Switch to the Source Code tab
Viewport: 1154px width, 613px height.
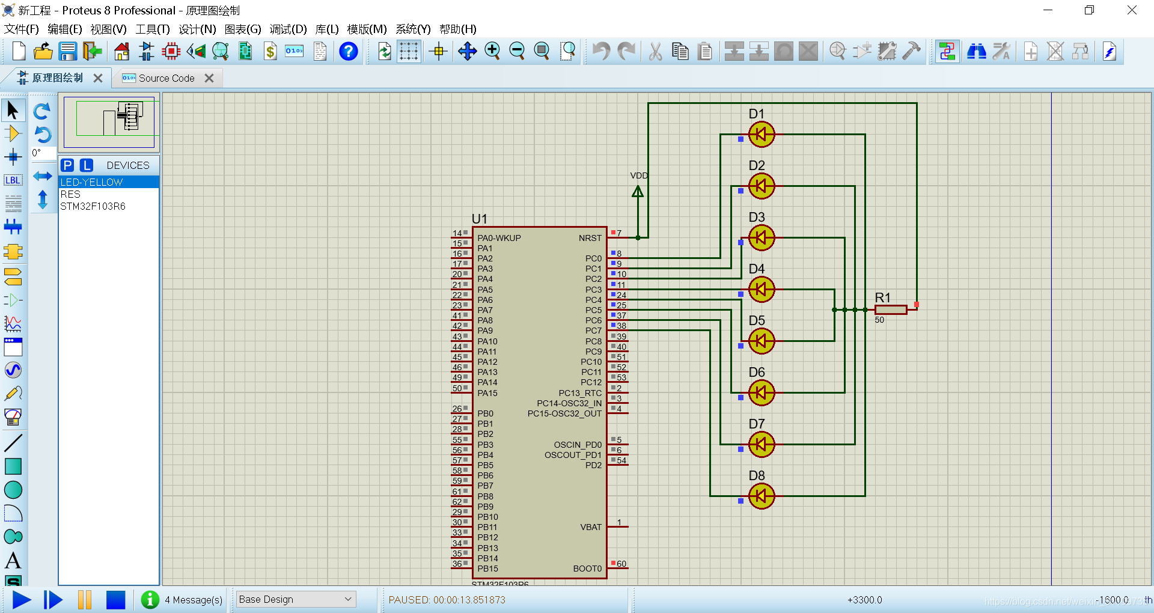pyautogui.click(x=166, y=78)
